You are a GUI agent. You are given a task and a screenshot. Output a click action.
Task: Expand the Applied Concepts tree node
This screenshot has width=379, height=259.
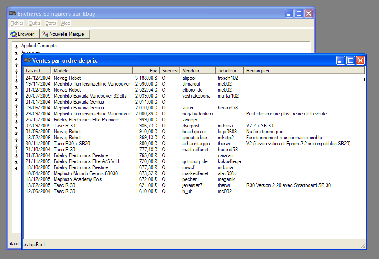[16, 46]
